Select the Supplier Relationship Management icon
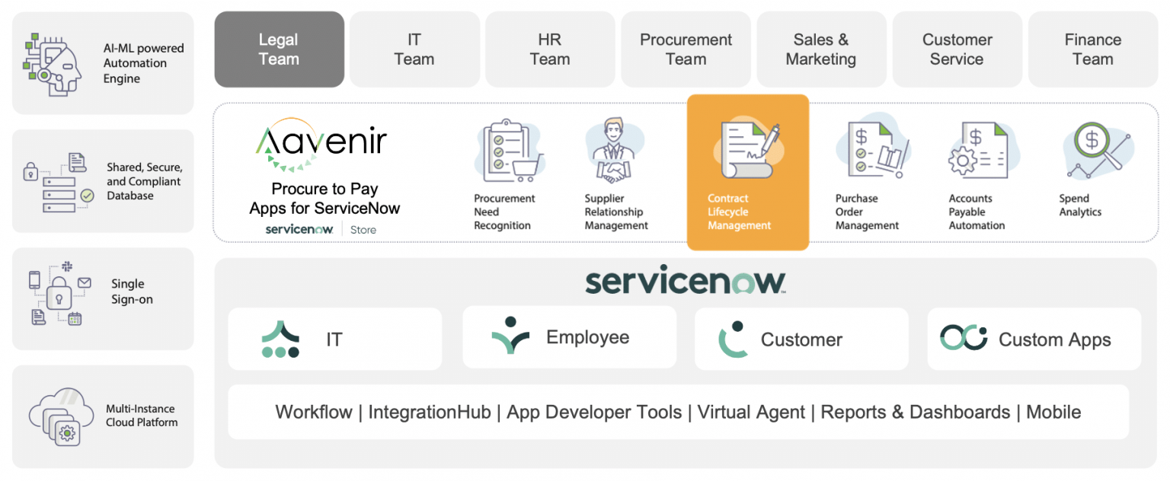 point(613,150)
